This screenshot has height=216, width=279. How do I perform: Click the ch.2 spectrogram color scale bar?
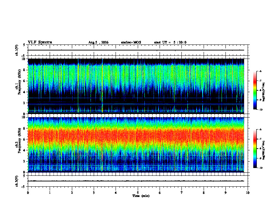(x=255, y=149)
